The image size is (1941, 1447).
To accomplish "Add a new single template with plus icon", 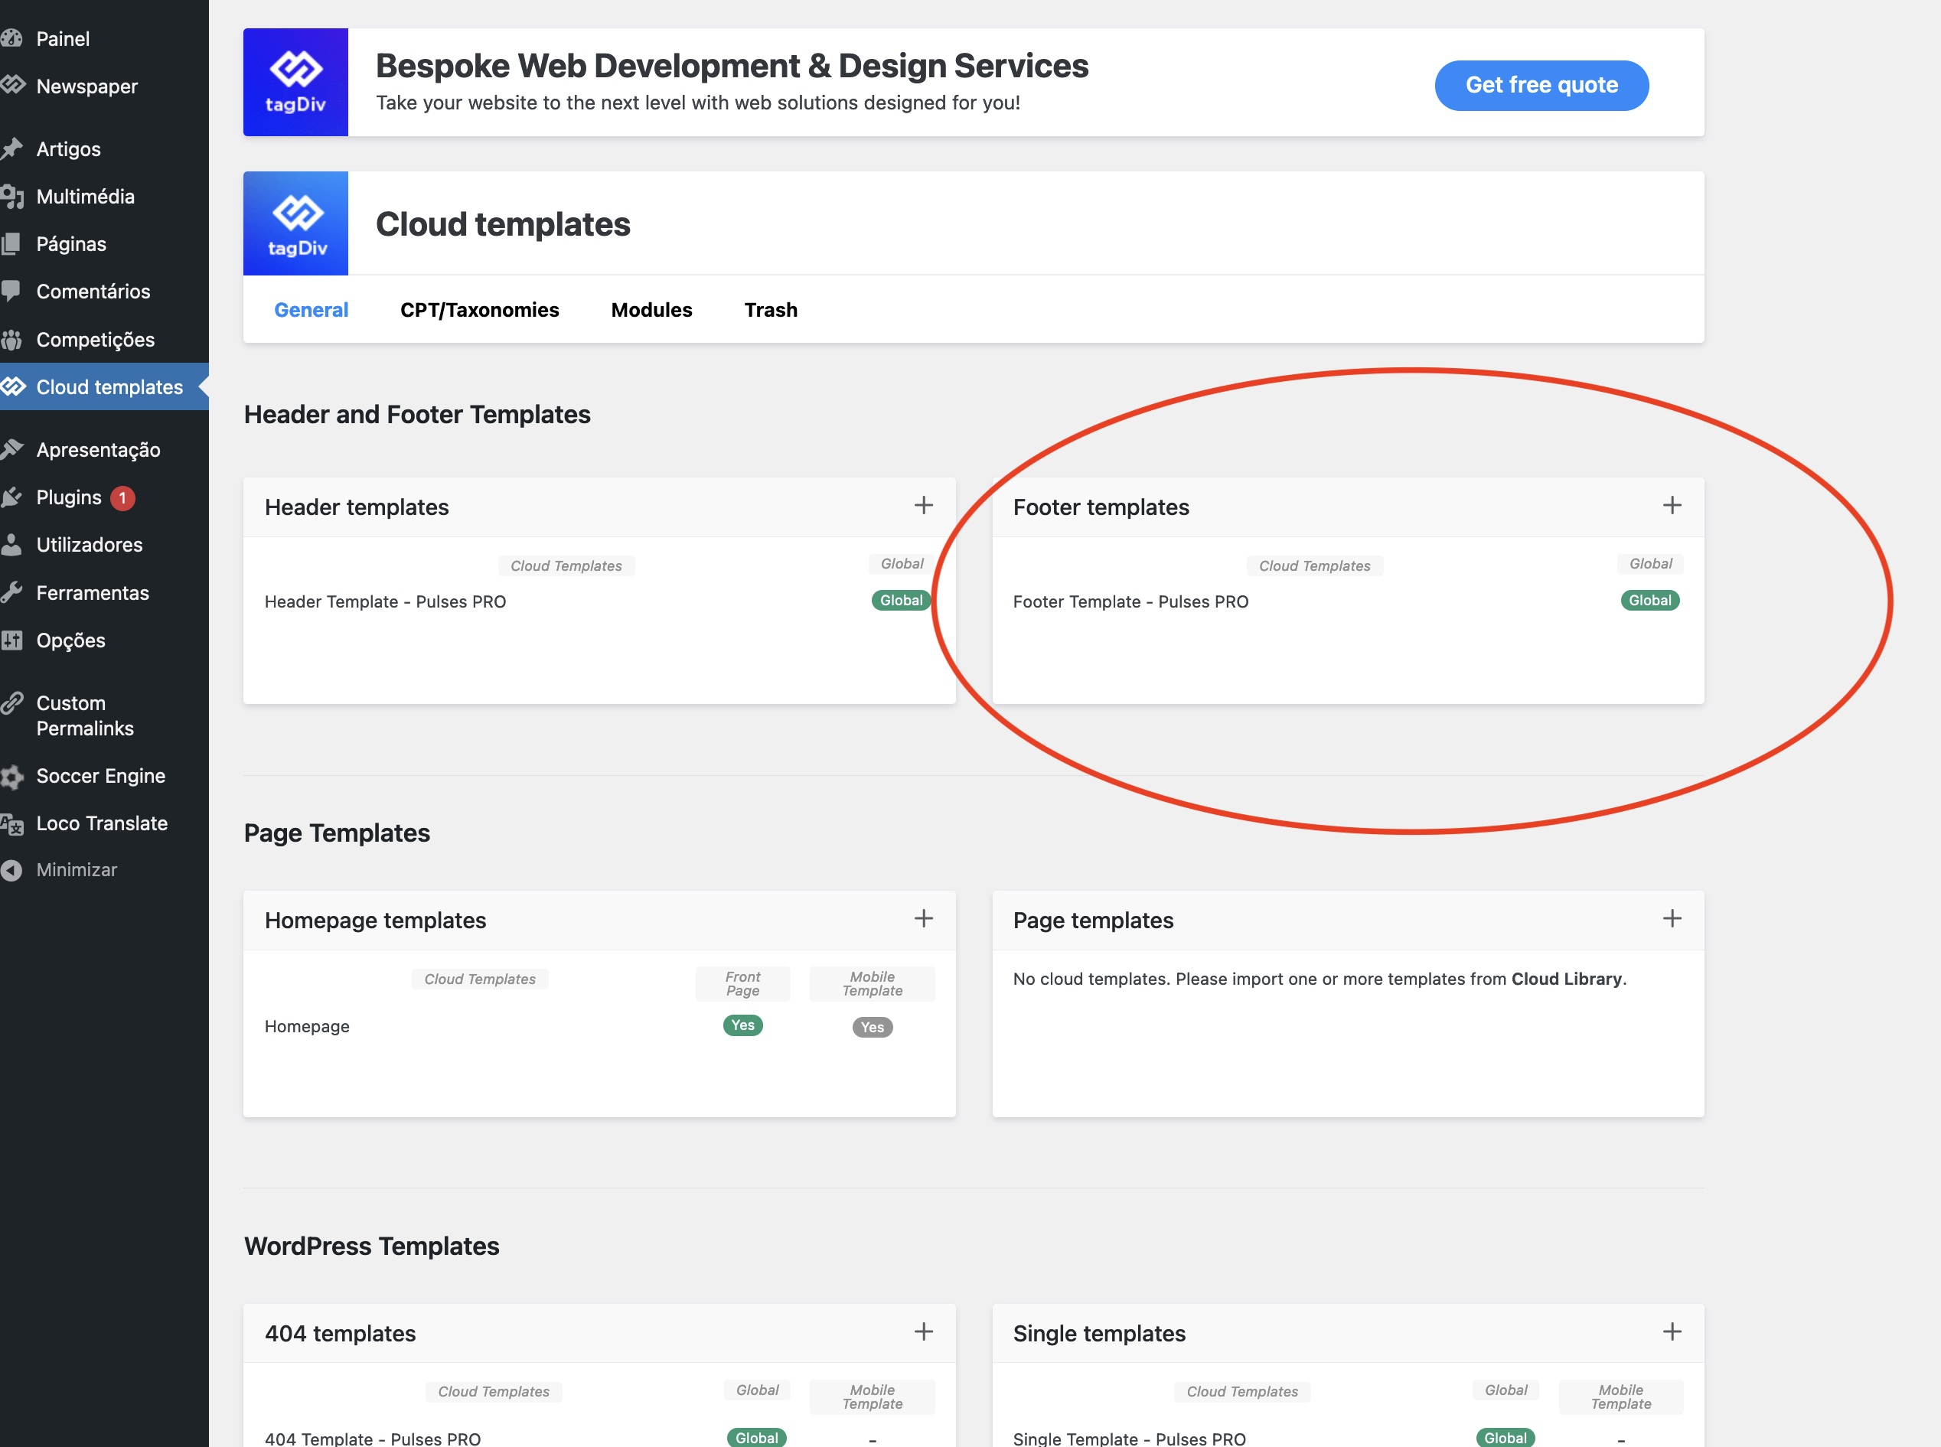I will [1672, 1332].
